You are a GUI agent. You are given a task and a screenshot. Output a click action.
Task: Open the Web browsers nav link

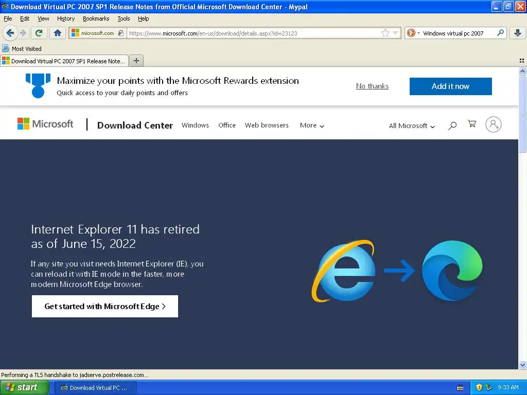point(267,125)
